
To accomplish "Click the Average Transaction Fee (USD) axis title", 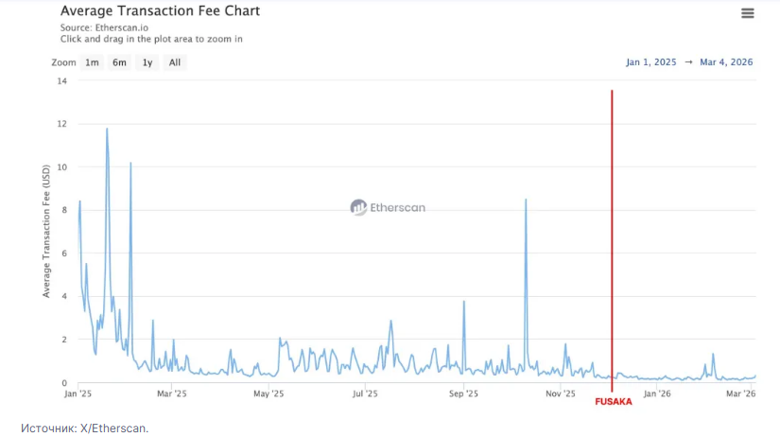I will point(46,232).
